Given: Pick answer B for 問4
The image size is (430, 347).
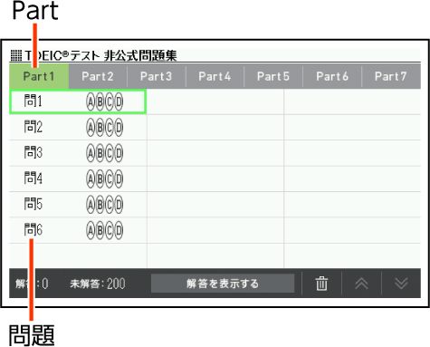Looking at the screenshot, I should pos(100,178).
